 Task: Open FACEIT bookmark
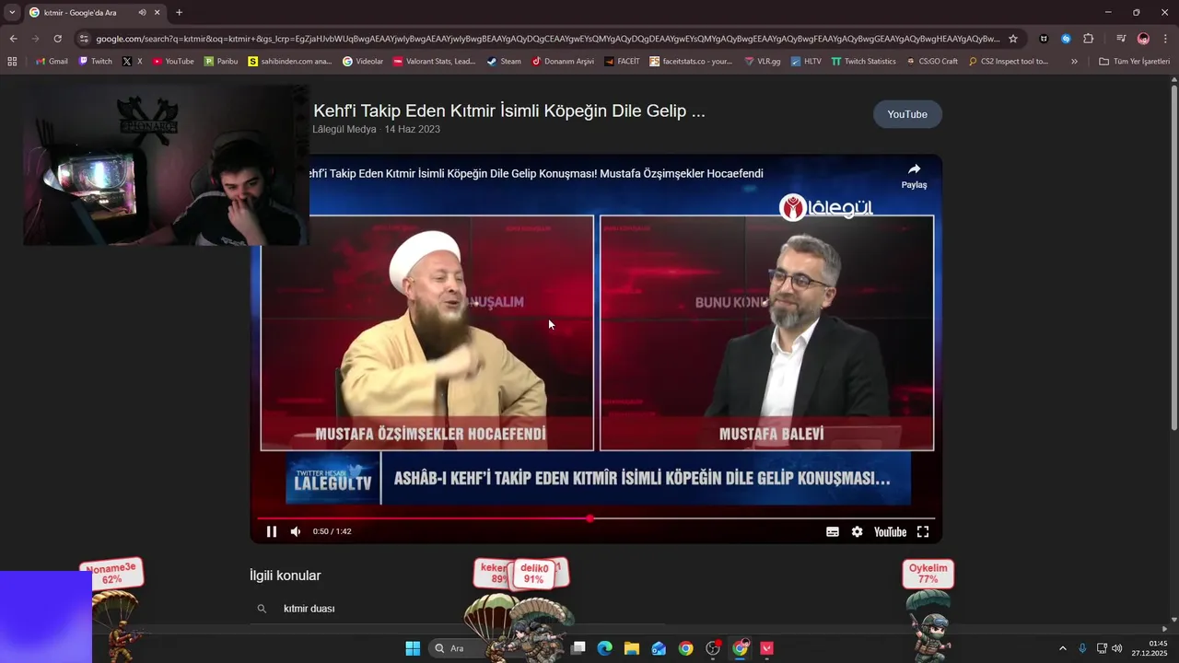click(622, 62)
